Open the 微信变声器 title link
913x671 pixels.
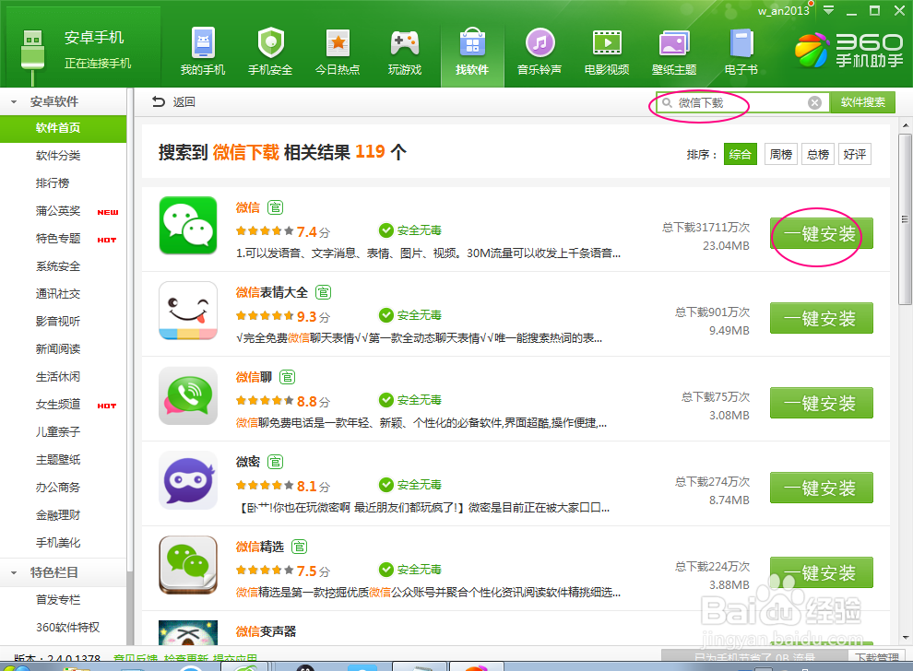[267, 632]
